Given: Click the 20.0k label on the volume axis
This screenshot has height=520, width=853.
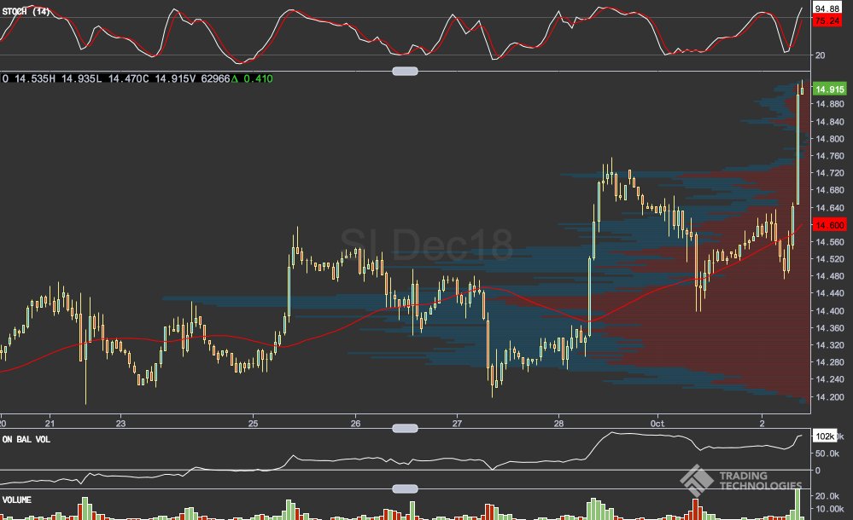Looking at the screenshot, I should (827, 496).
